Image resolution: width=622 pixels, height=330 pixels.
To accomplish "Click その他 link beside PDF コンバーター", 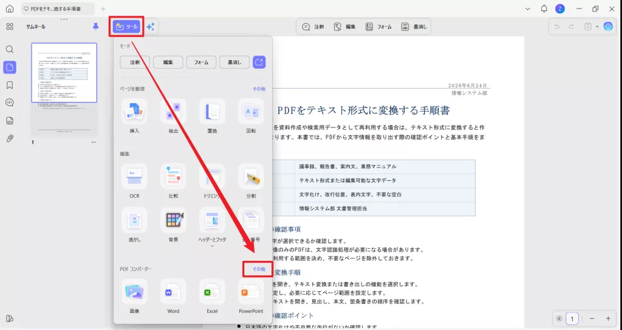I will pyautogui.click(x=259, y=269).
